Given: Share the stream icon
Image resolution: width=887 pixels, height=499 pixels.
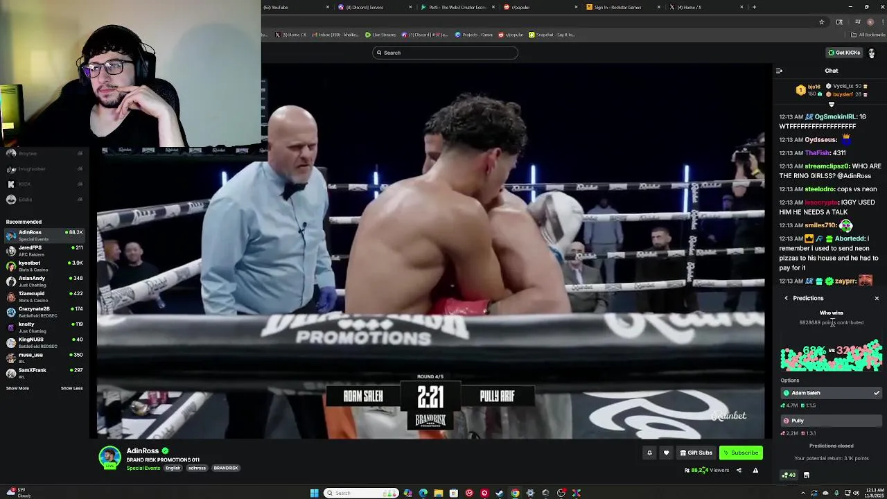Looking at the screenshot, I should (x=739, y=470).
